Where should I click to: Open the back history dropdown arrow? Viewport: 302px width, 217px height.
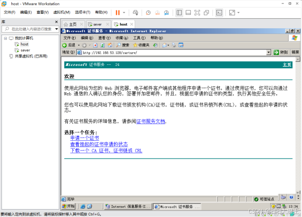79,45
